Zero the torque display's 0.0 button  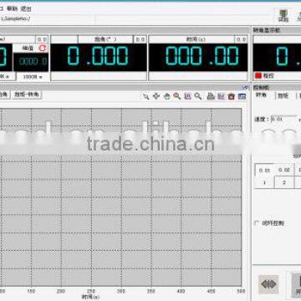pos(42,39)
